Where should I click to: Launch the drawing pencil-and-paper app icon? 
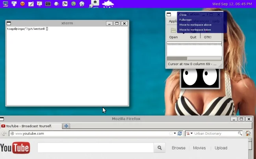tap(31, 4)
